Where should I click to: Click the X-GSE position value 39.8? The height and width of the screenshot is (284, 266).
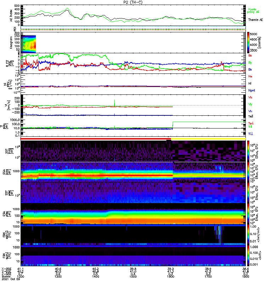(x=133, y=269)
